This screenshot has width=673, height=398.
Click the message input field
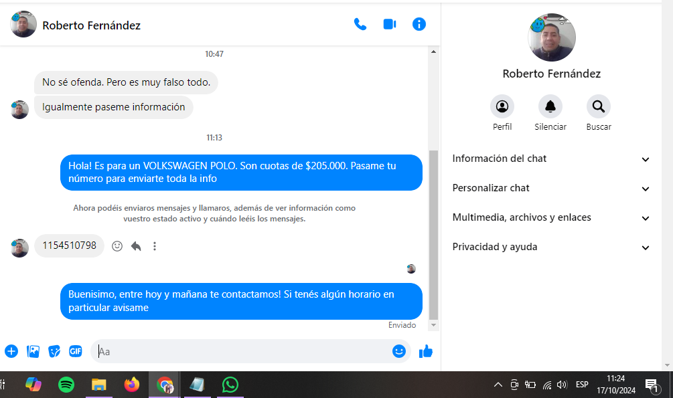pyautogui.click(x=241, y=351)
